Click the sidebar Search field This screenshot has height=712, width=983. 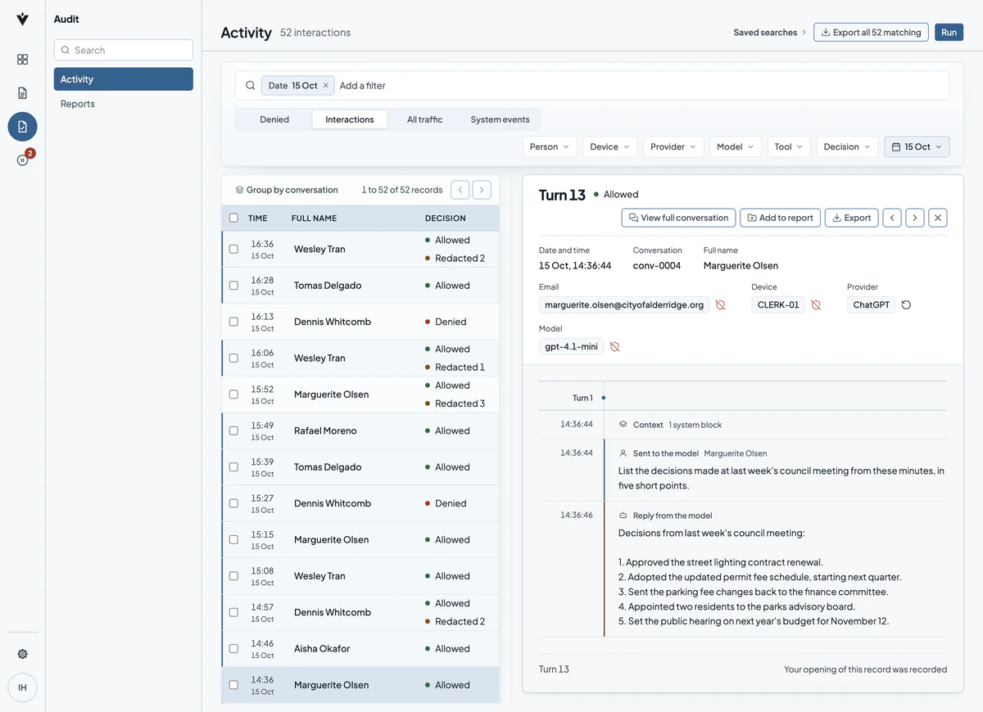point(124,50)
